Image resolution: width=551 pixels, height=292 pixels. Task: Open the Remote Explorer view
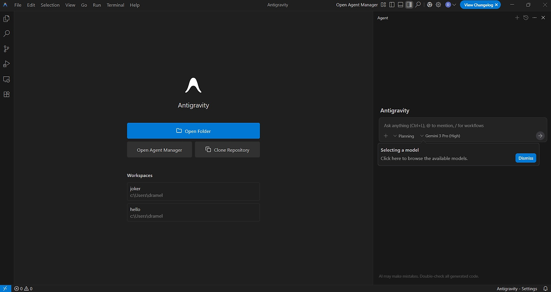point(6,80)
